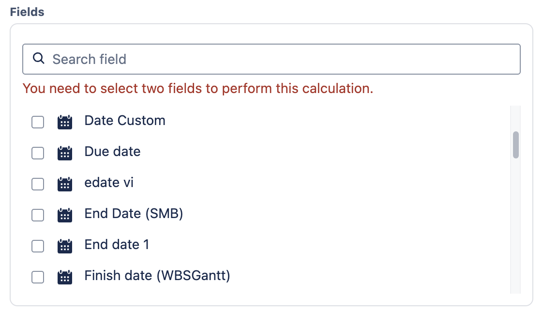Click calendar icon beside edate vi

tap(65, 184)
